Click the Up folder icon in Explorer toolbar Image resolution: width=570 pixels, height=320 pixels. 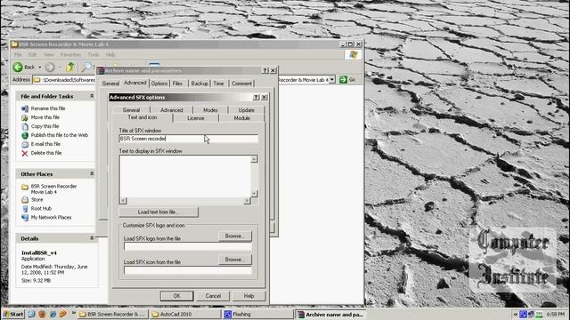70,67
